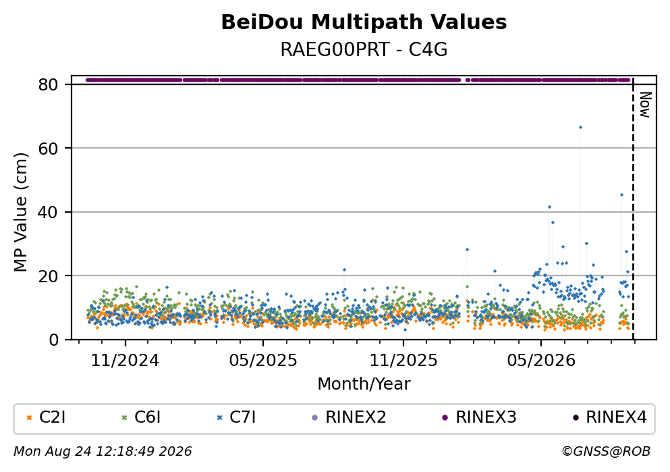Click the RINEX4 dark legend dot
670x472 pixels.
(x=576, y=418)
